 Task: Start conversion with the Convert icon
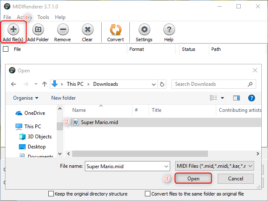point(116,29)
